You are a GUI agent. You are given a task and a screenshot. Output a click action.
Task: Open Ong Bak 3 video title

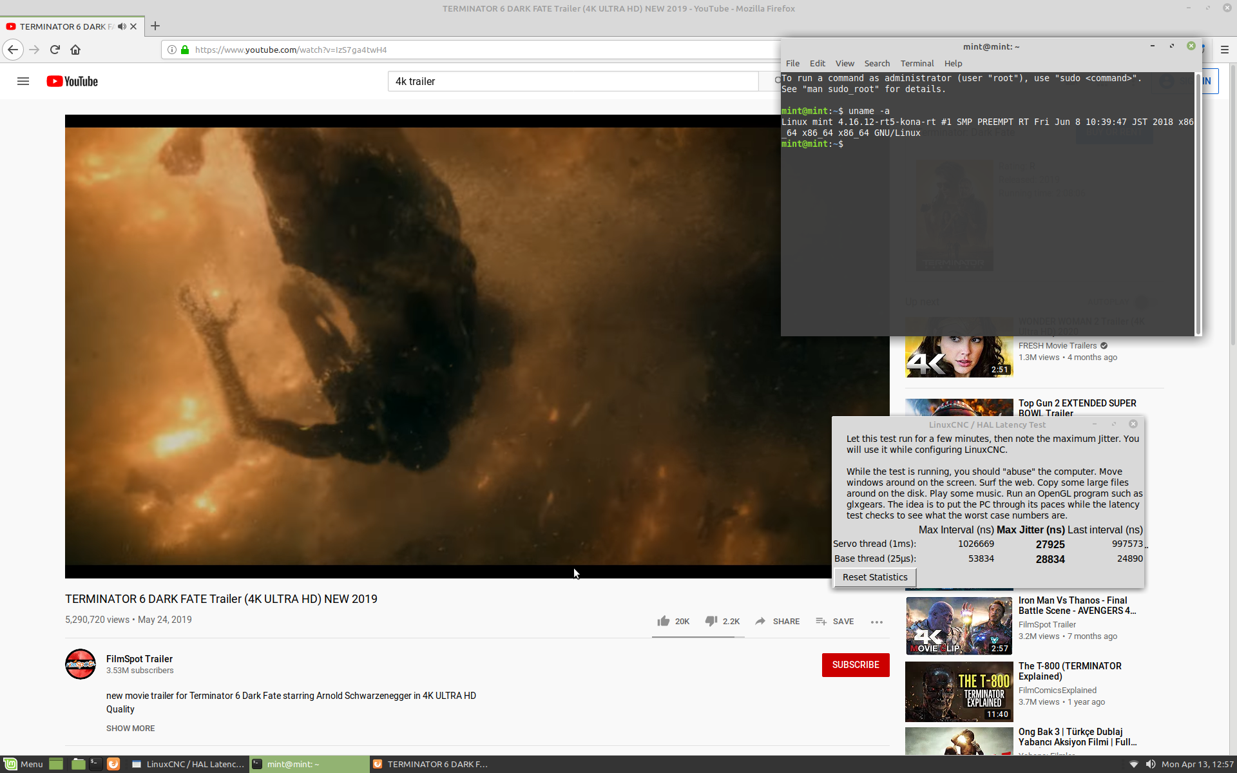tap(1077, 737)
